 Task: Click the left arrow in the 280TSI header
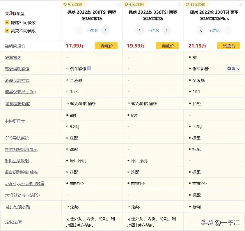(79, 30)
